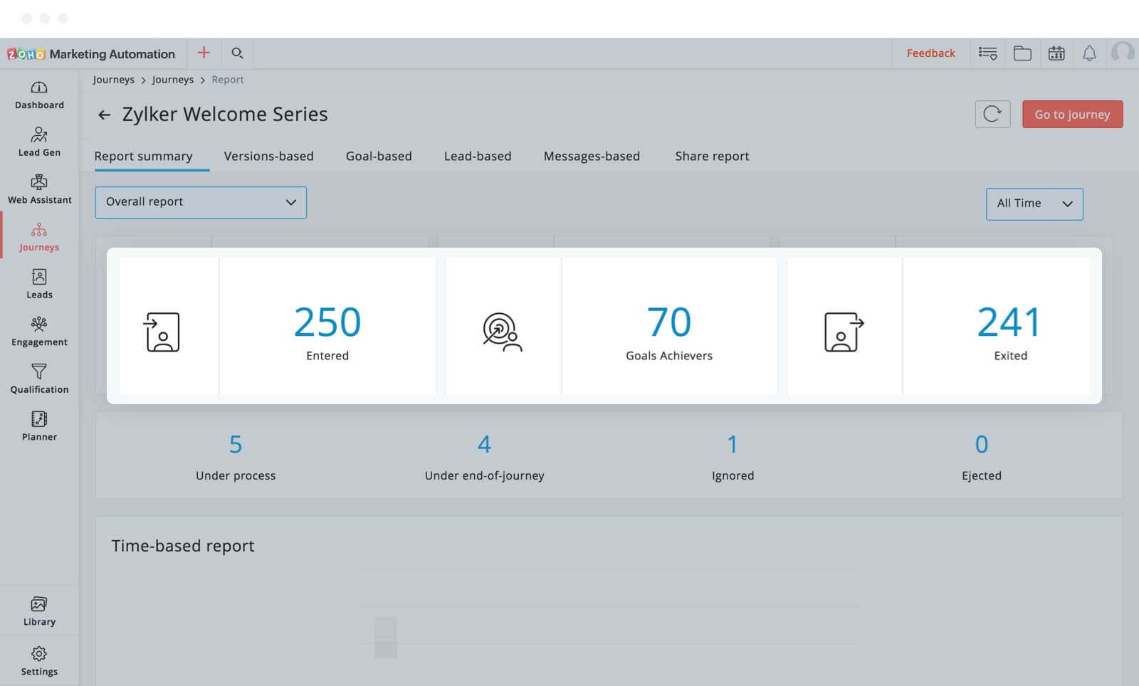Viewport: 1139px width, 686px height.
Task: Open the Dashboard sidebar icon
Action: (x=39, y=95)
